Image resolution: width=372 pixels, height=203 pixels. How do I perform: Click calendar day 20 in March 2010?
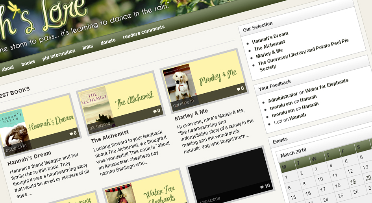pos(368,177)
